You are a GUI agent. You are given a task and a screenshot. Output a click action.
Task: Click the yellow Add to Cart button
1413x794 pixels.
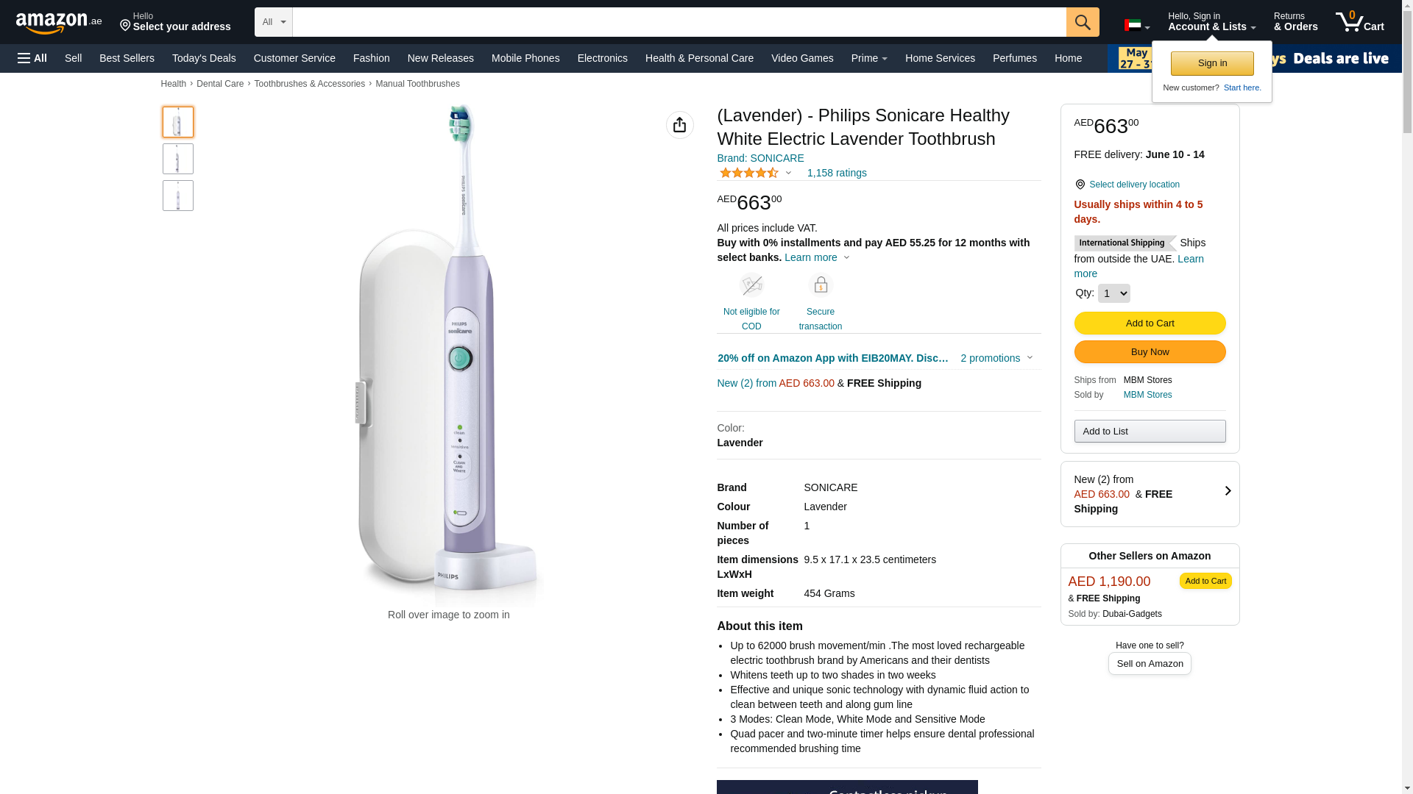coord(1149,323)
